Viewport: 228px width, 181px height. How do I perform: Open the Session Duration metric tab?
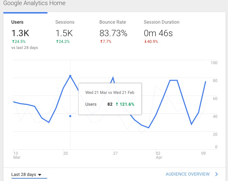click(x=161, y=22)
